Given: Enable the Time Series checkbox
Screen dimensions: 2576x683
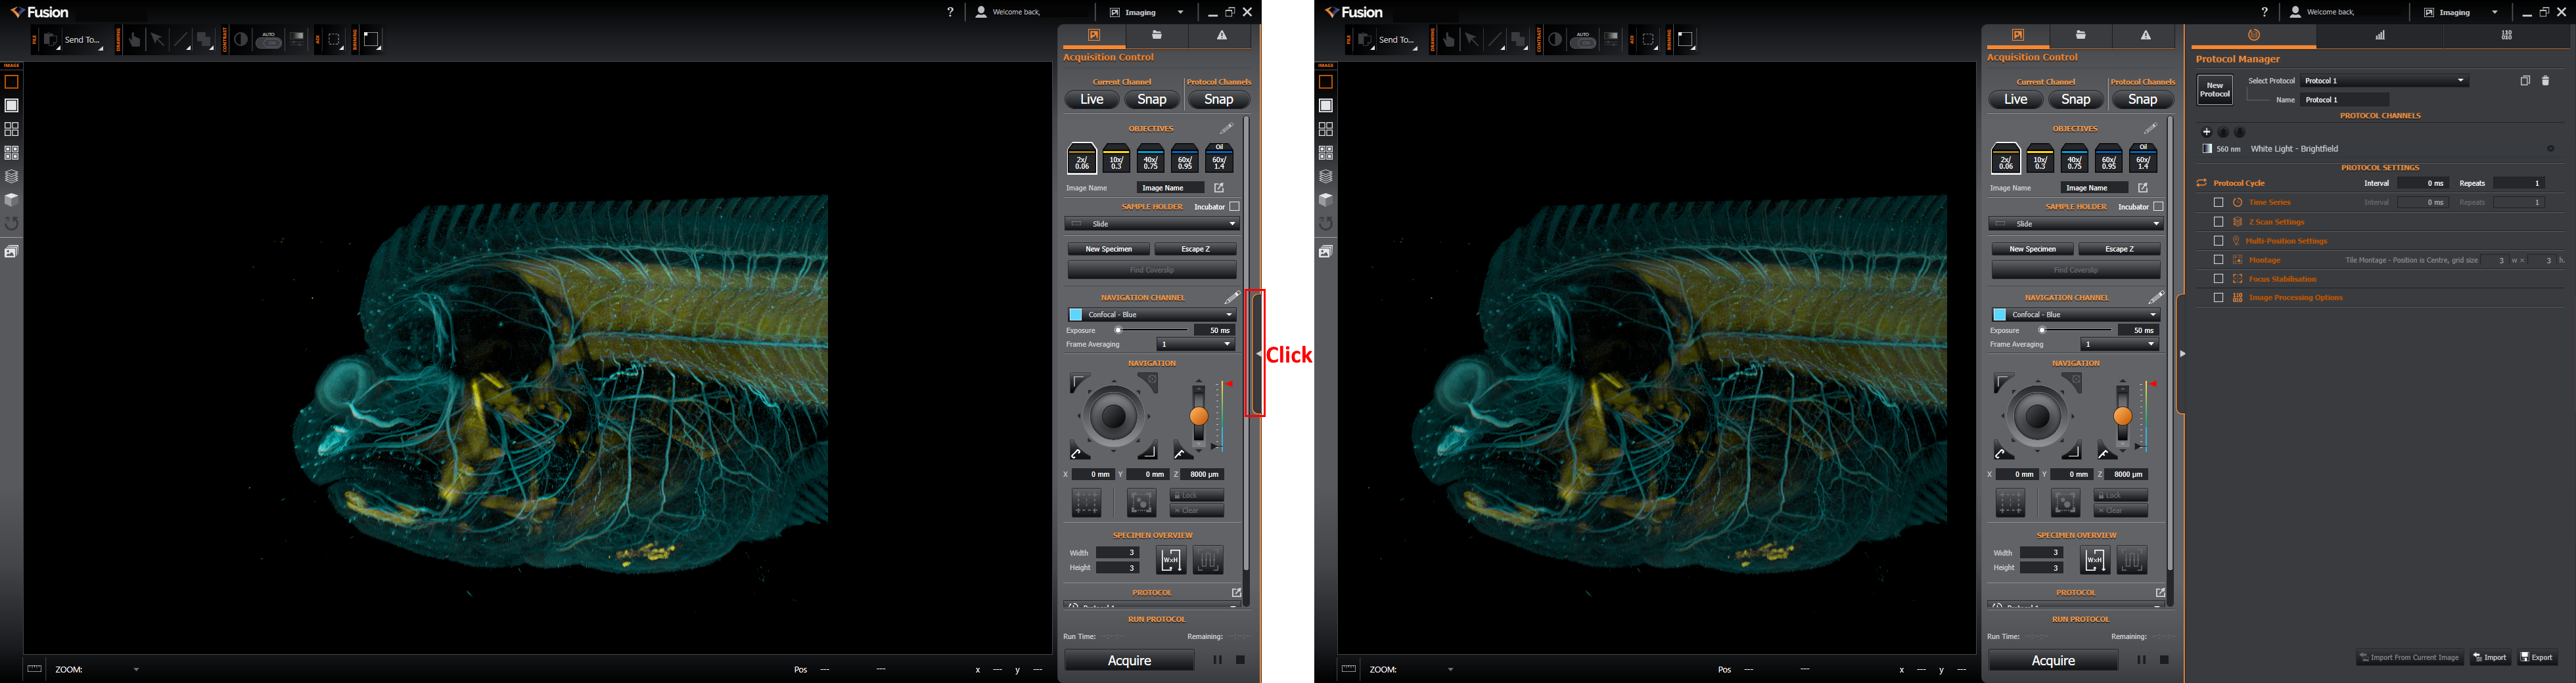Looking at the screenshot, I should click(x=2218, y=202).
